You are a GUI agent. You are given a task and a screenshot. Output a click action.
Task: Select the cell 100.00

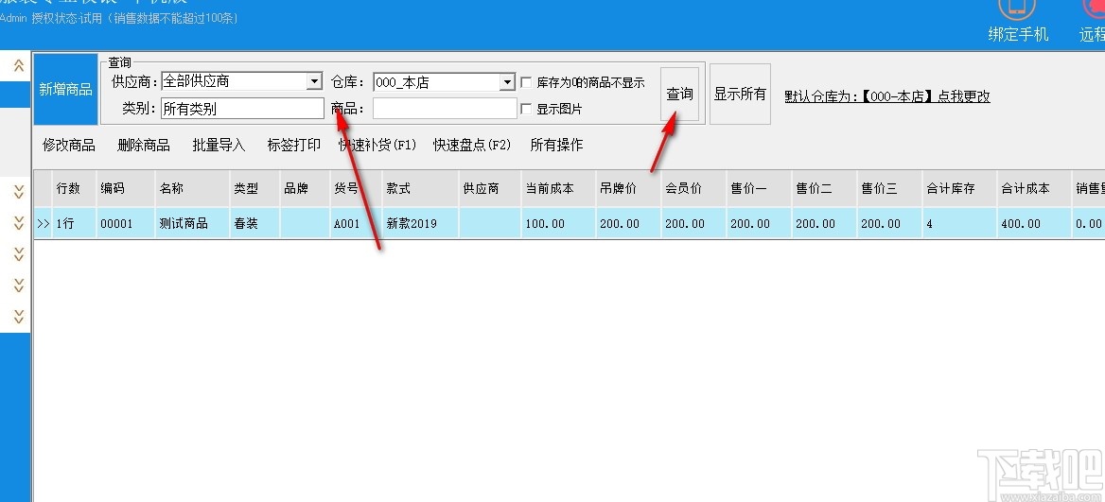pyautogui.click(x=558, y=224)
